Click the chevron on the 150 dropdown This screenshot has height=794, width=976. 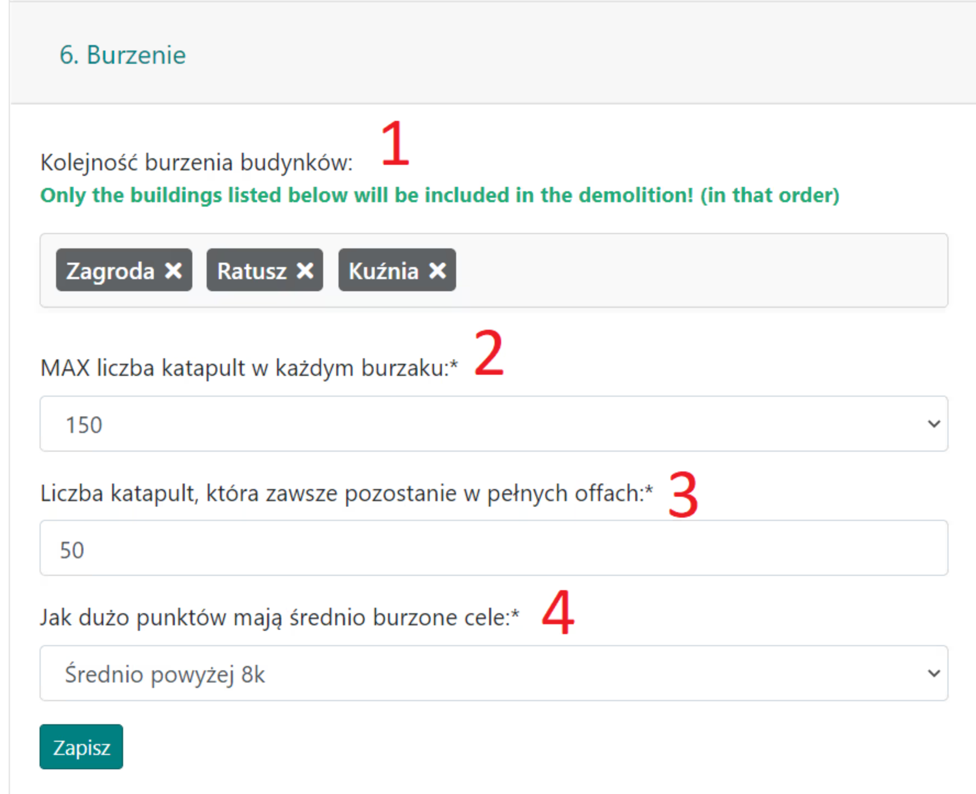pyautogui.click(x=934, y=424)
